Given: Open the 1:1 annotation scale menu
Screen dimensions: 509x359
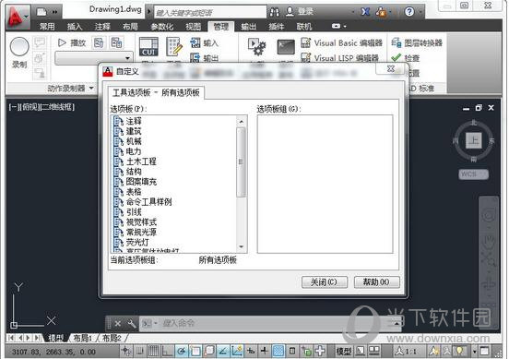Looking at the screenshot, I should [407, 352].
